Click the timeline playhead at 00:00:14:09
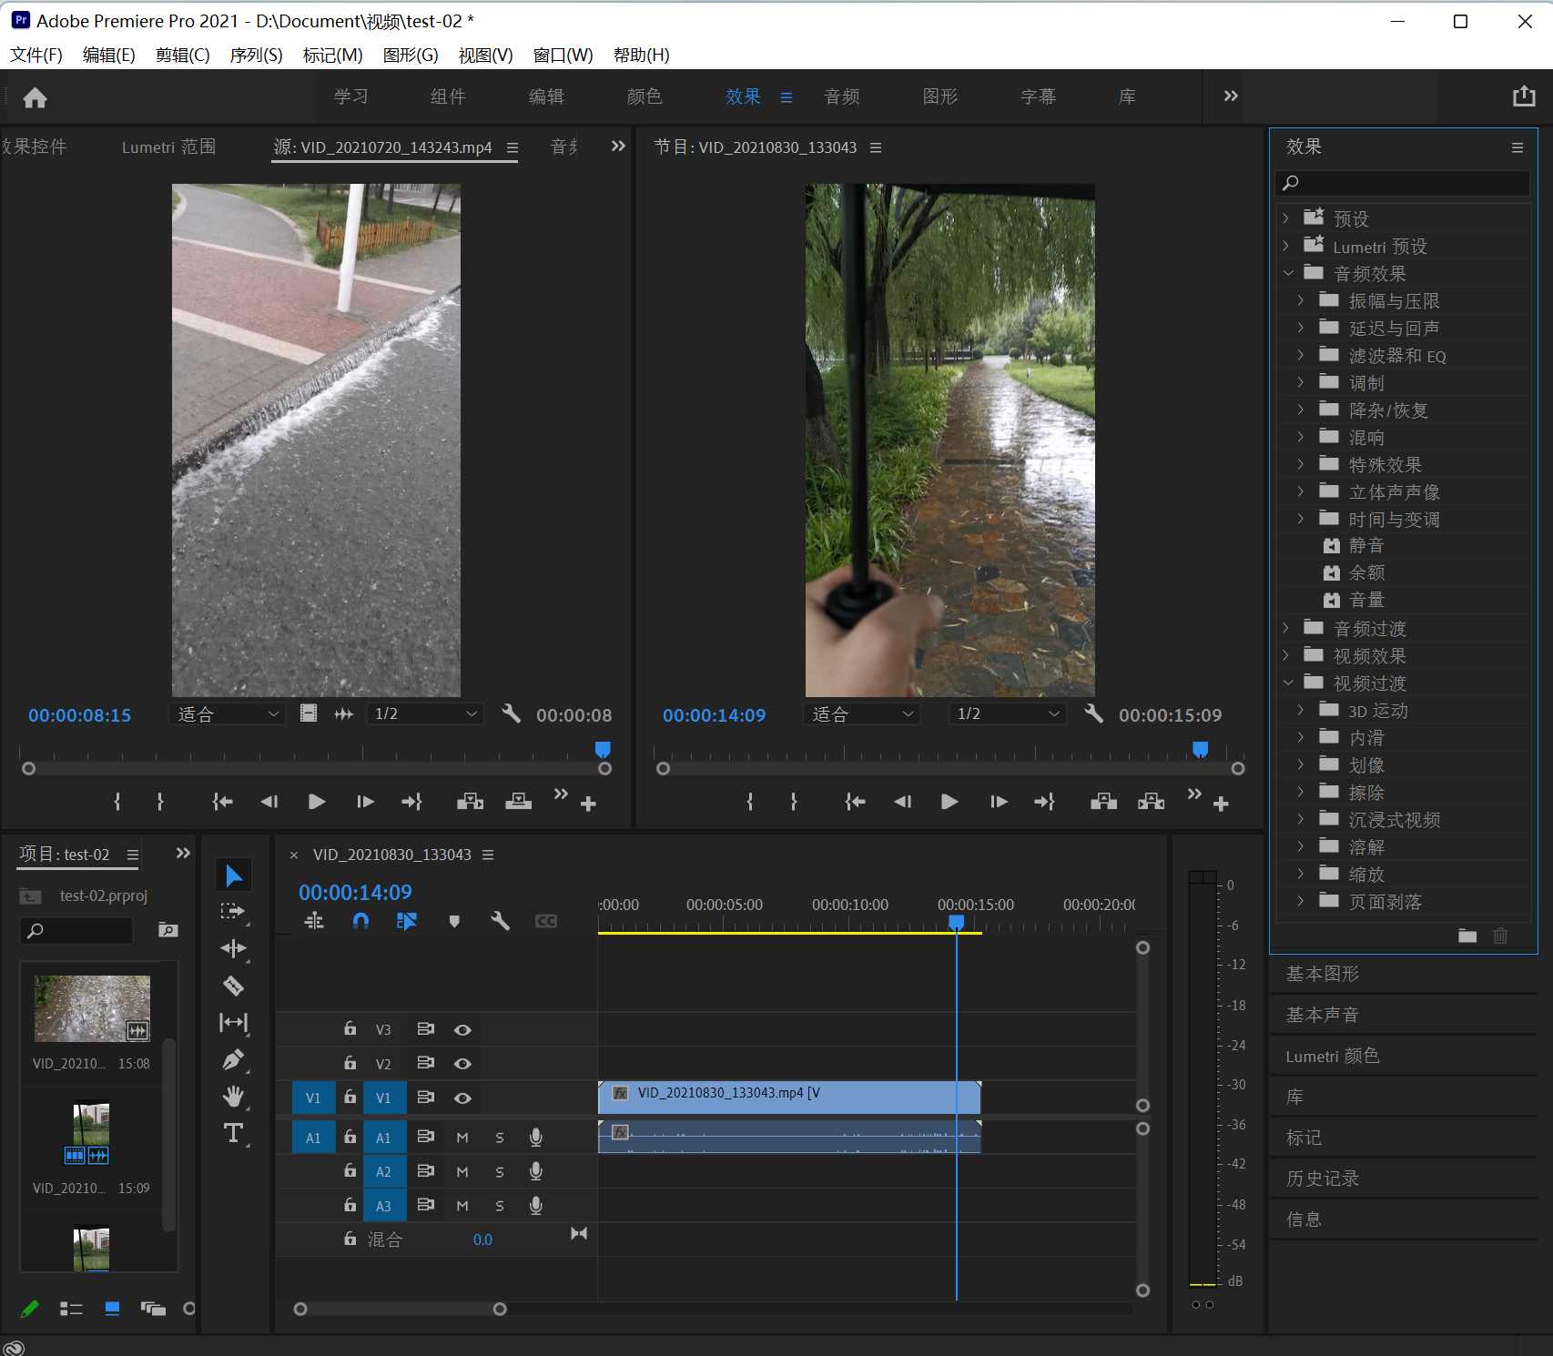Screen dimensions: 1553x1356 (957, 922)
